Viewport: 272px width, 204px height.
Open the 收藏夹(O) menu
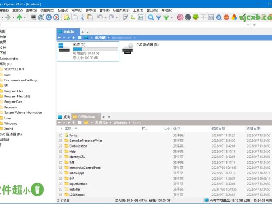coord(47,10)
